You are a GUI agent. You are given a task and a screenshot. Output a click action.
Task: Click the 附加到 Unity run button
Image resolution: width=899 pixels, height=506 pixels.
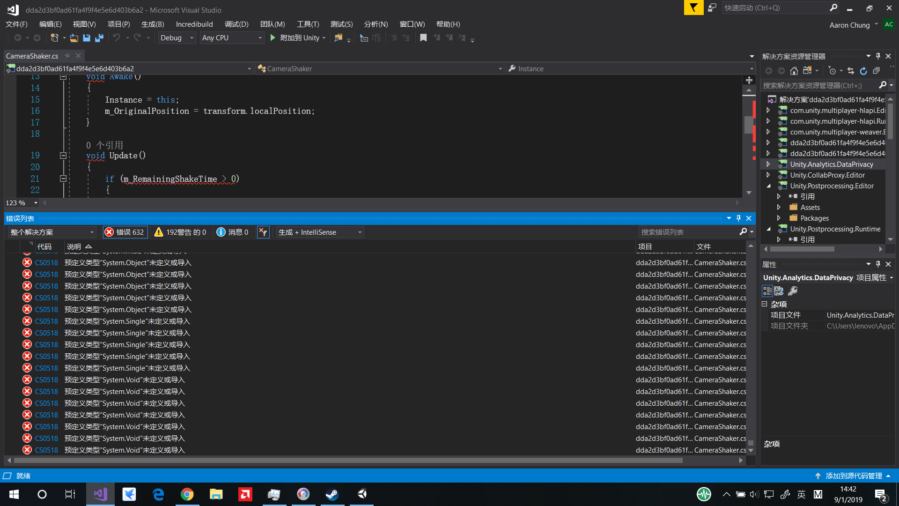(x=297, y=37)
